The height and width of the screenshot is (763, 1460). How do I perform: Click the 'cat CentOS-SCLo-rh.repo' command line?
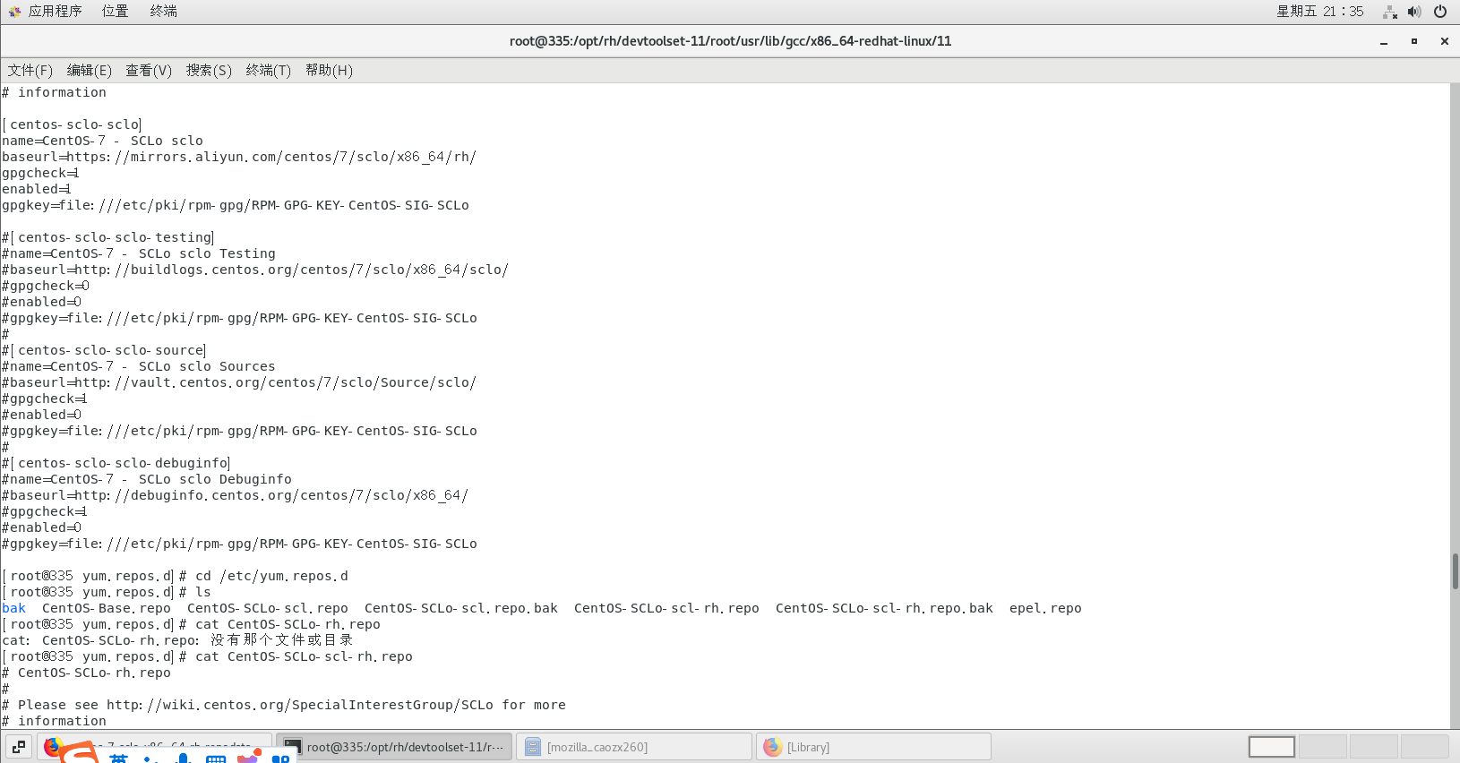coord(192,624)
